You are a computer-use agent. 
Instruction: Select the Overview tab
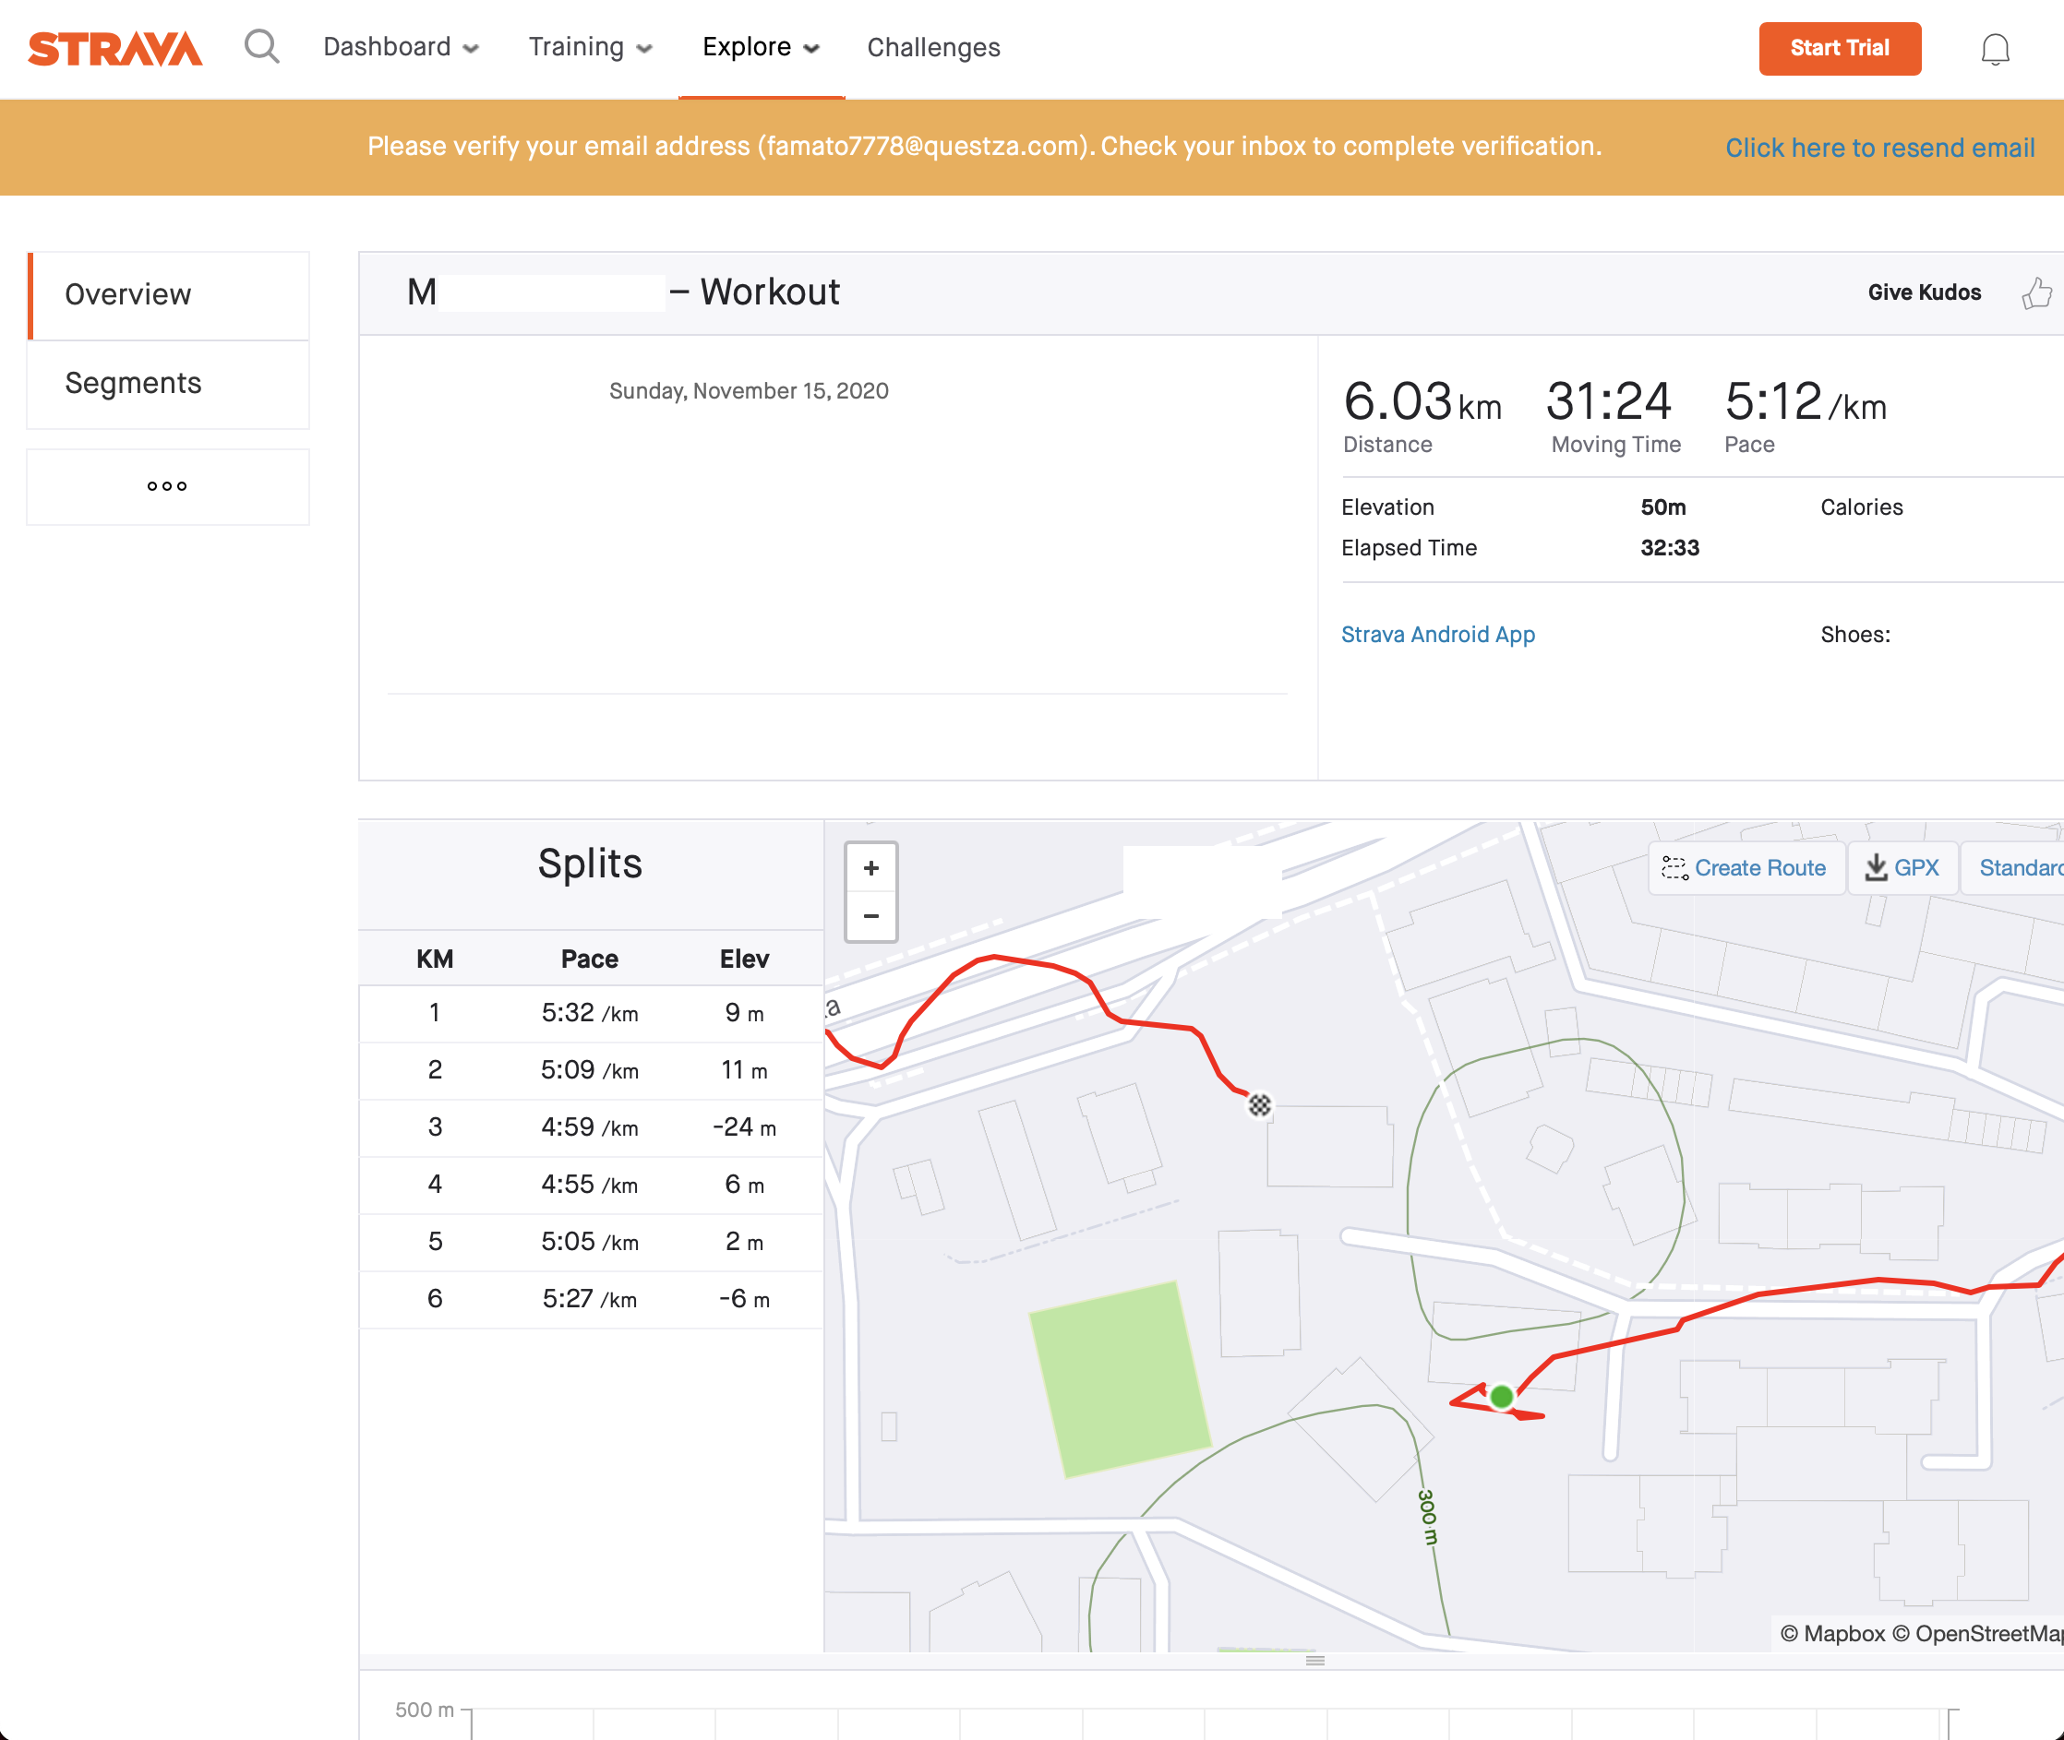(127, 294)
